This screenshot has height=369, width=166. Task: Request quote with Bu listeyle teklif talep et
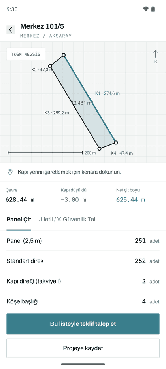83,324
